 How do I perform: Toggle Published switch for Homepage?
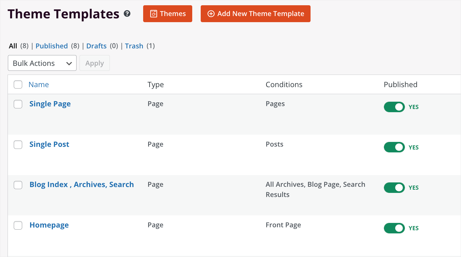click(394, 228)
